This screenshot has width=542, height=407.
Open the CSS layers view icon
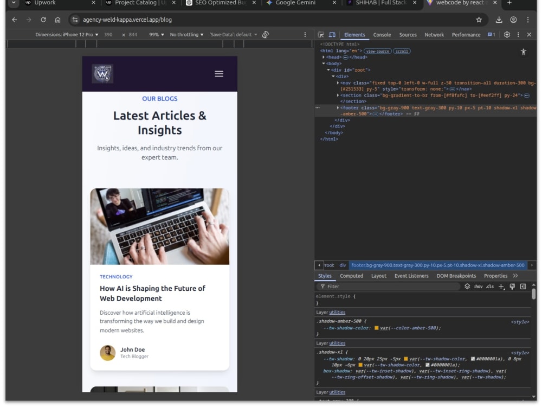467,287
